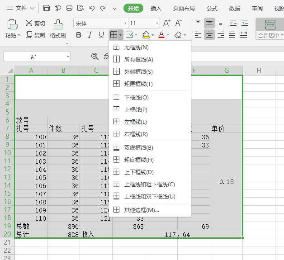Select 右框线(R) right border option
This screenshot has width=284, height=260.
coord(150,134)
